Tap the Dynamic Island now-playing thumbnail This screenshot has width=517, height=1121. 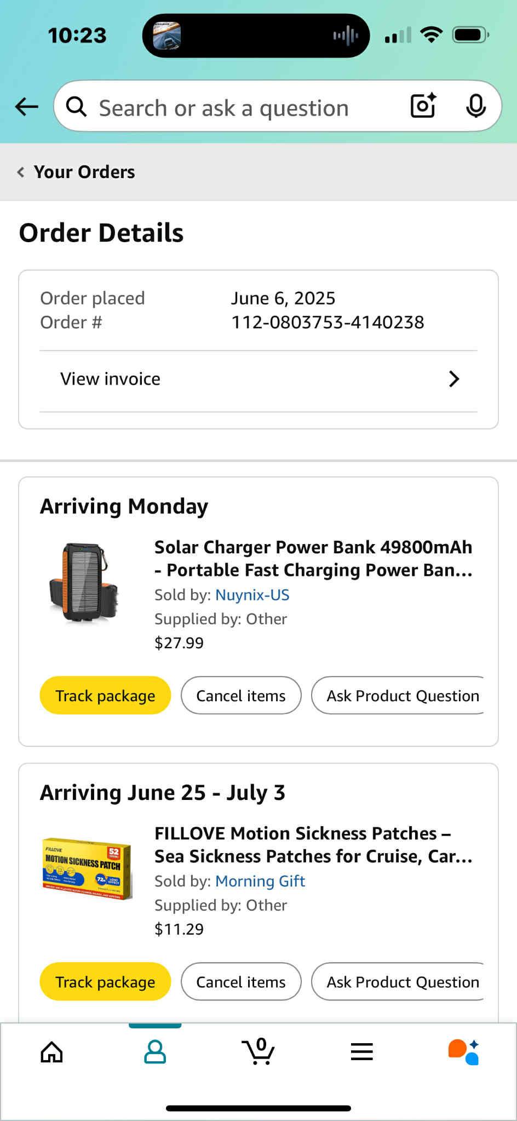166,36
